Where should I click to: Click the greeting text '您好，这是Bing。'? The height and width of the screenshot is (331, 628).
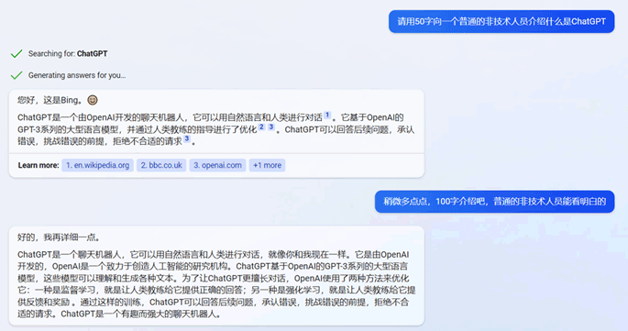50,100
